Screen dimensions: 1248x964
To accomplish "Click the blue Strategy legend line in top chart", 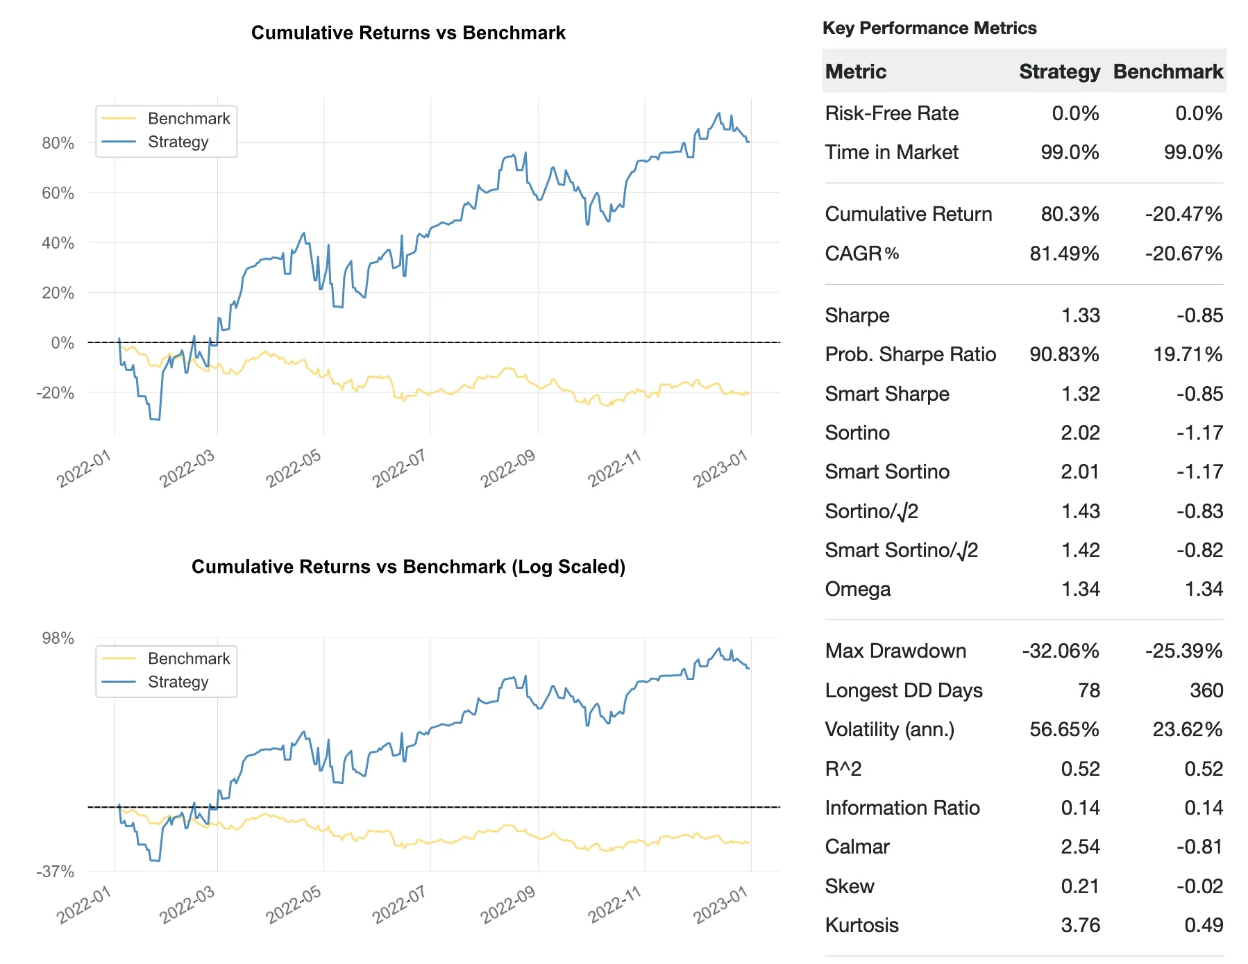I will (x=119, y=142).
